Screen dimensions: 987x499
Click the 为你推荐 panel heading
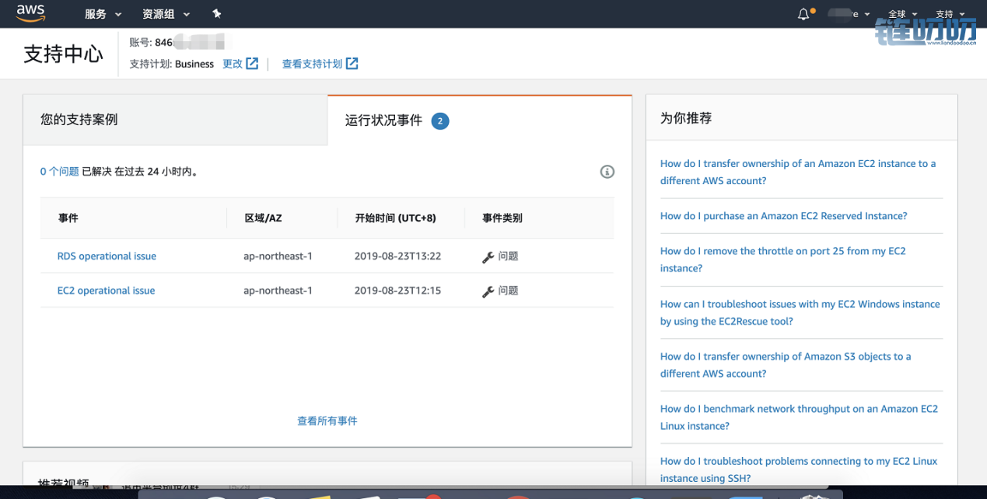(x=686, y=118)
